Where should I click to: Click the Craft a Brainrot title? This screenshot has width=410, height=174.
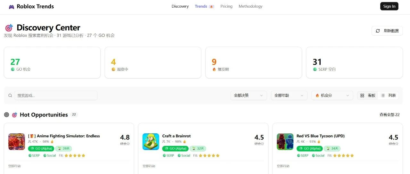pos(176,136)
